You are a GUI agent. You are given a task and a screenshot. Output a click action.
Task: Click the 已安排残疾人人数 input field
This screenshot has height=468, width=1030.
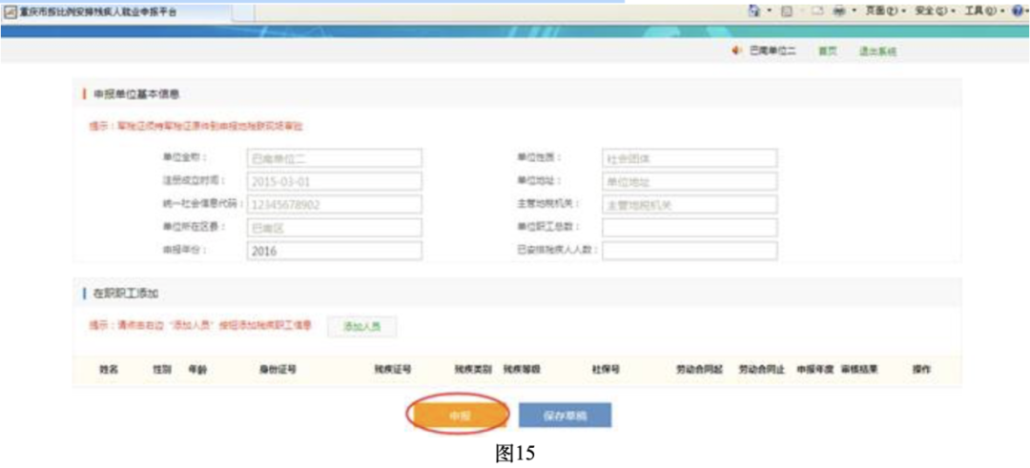[x=689, y=251]
